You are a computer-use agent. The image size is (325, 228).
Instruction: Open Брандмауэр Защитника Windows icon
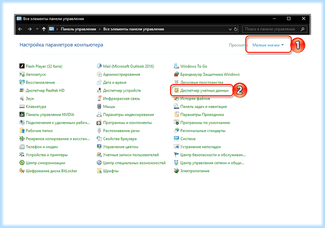coord(177,74)
